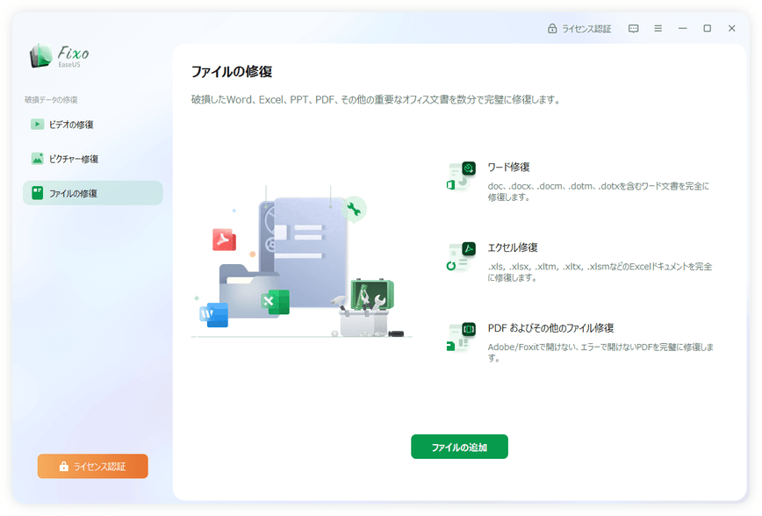Open the feedback chat bubble icon
The width and height of the screenshot is (762, 516).
pyautogui.click(x=634, y=28)
